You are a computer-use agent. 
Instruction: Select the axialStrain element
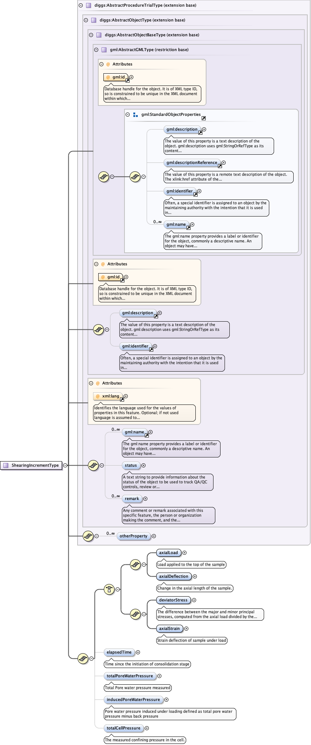(x=169, y=628)
